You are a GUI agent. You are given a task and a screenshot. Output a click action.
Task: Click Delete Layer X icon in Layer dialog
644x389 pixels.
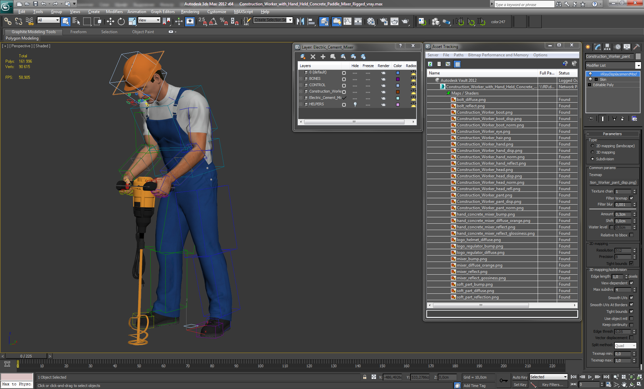[x=313, y=57]
